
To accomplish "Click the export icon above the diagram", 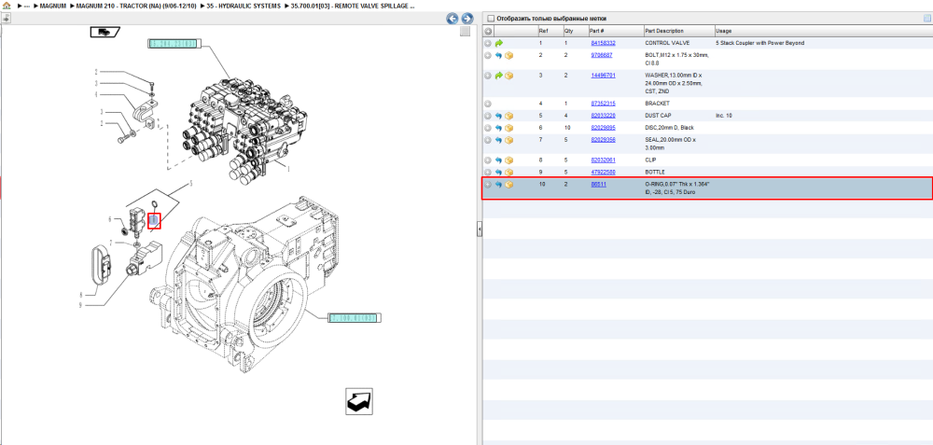I will point(7,19).
